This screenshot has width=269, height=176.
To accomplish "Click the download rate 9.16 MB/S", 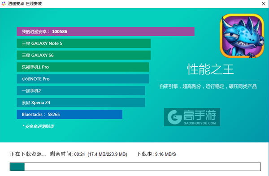I will (165, 154).
